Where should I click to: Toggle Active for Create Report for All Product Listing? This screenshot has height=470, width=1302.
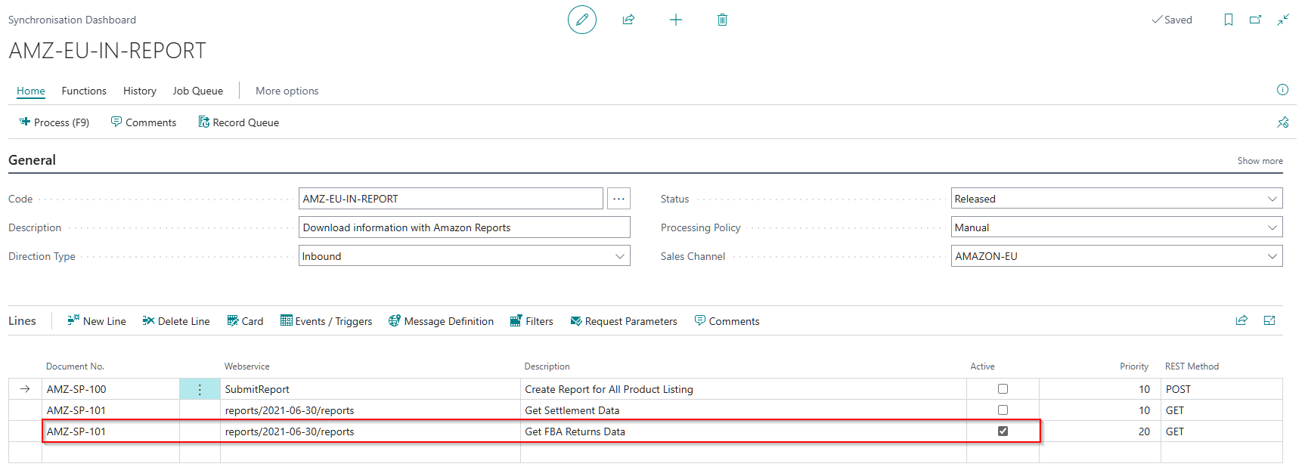click(1003, 389)
